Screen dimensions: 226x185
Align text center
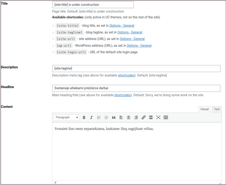tap(128, 118)
